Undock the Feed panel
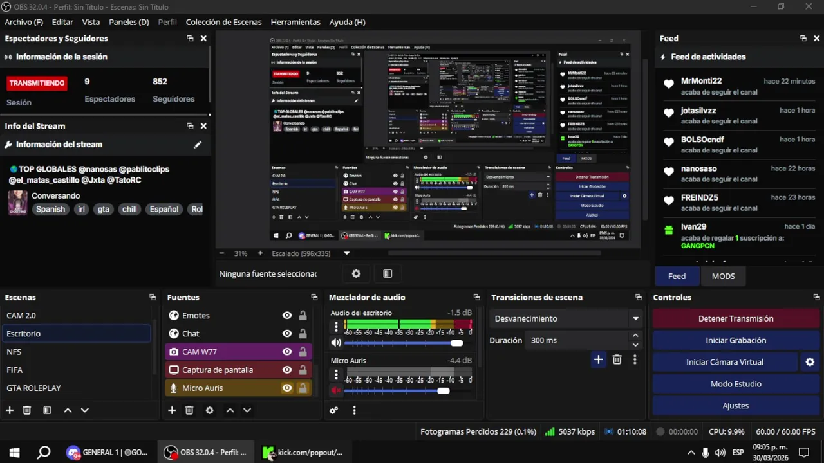Screen dimensions: 824x463 pos(803,39)
